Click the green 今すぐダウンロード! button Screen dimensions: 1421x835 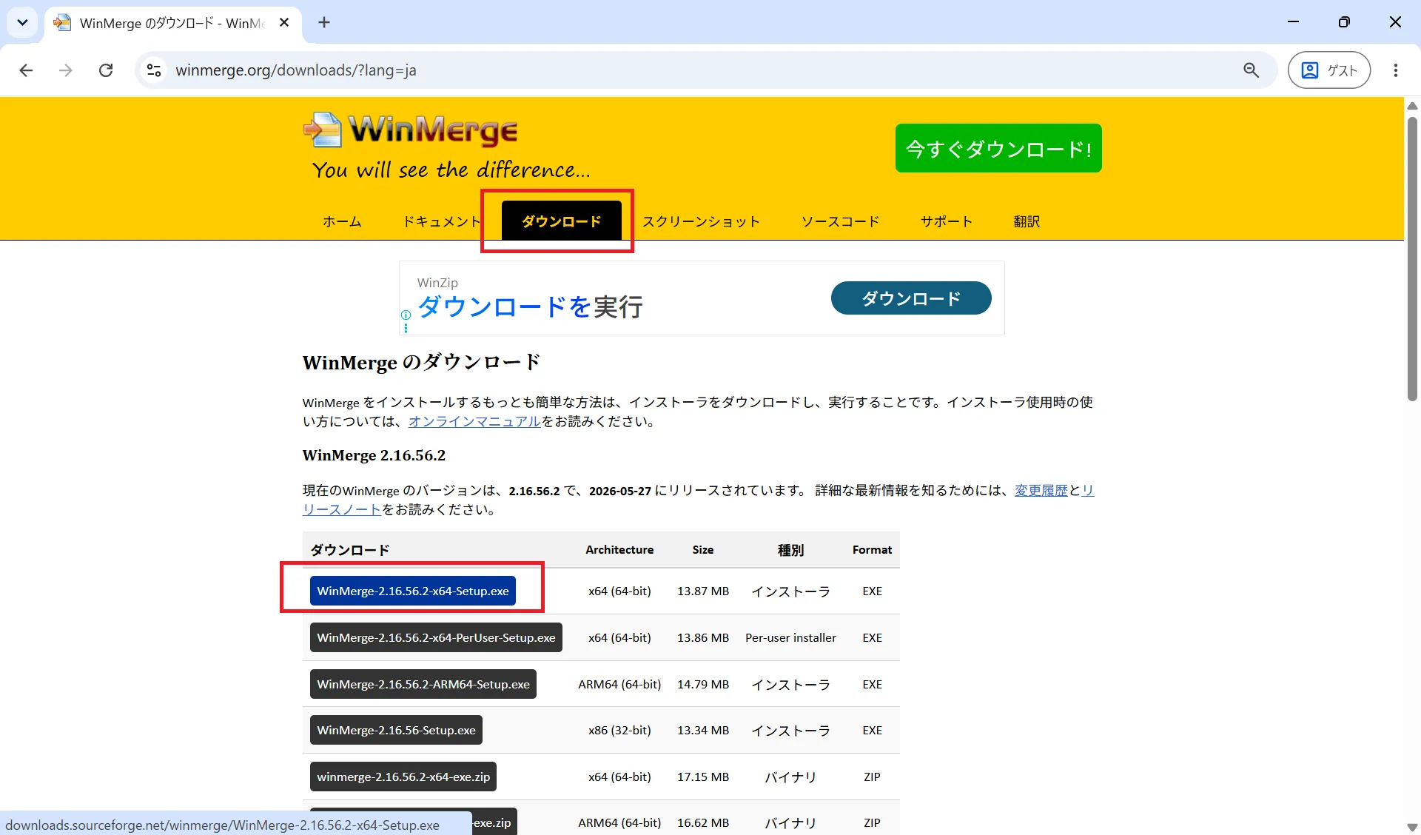point(998,148)
